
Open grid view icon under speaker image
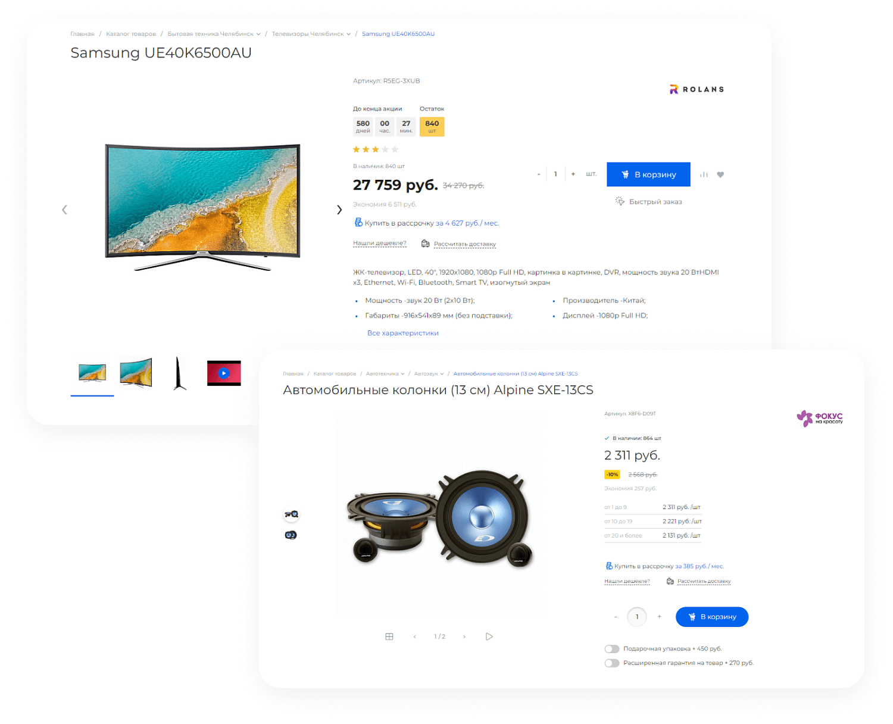pos(389,636)
